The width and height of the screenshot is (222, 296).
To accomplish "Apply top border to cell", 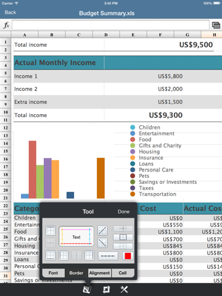I will point(51,231).
